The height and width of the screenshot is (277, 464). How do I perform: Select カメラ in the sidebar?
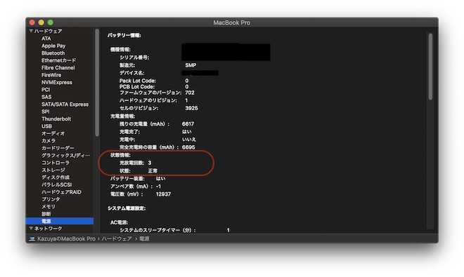pos(49,141)
